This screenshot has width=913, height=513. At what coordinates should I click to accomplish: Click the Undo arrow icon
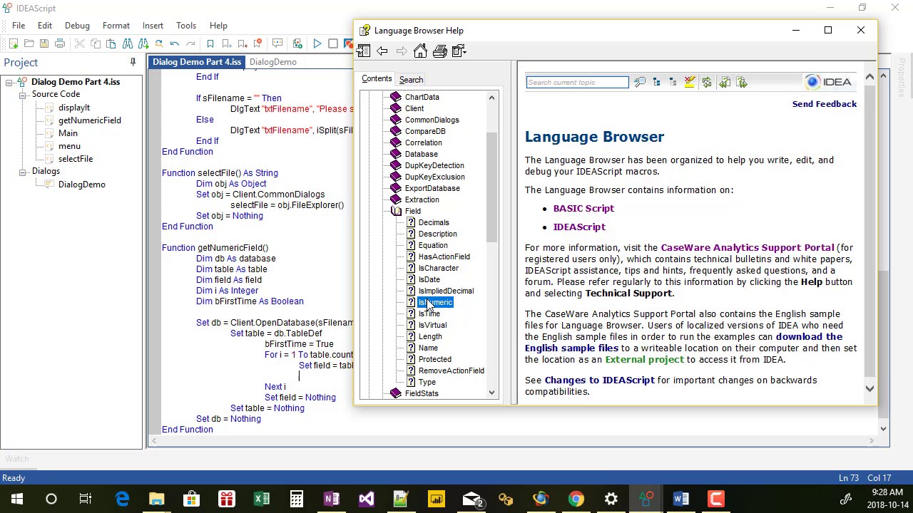(x=174, y=44)
